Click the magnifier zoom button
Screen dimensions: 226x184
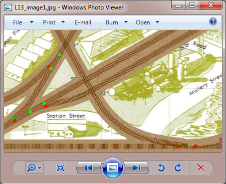coord(31,168)
